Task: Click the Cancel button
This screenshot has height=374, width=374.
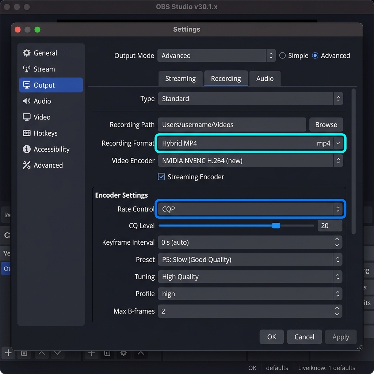Action: click(x=304, y=337)
